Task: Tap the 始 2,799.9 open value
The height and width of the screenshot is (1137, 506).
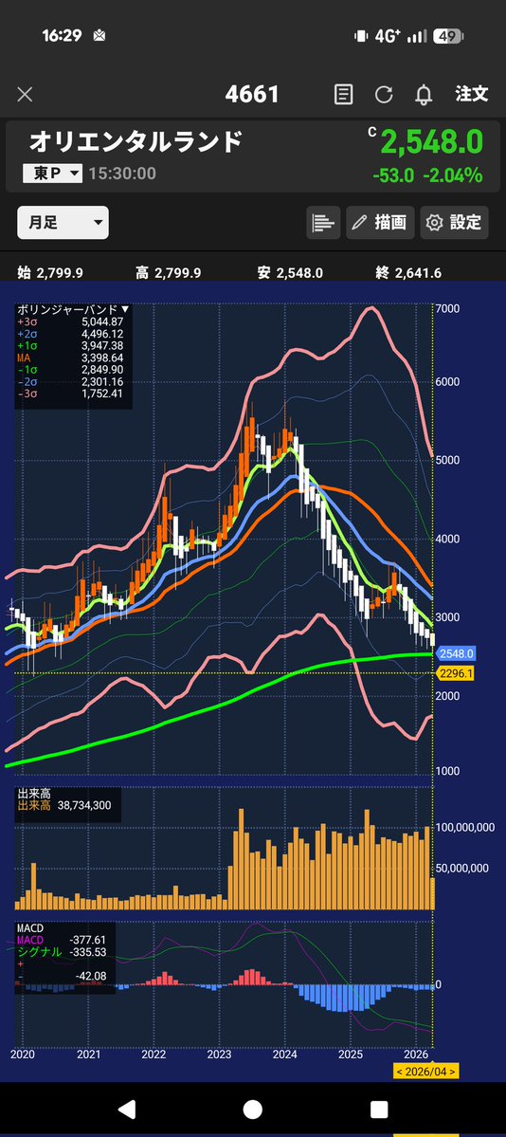Action: pyautogui.click(x=50, y=273)
